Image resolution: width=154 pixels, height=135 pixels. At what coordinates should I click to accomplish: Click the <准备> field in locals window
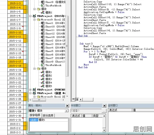coord(86,111)
